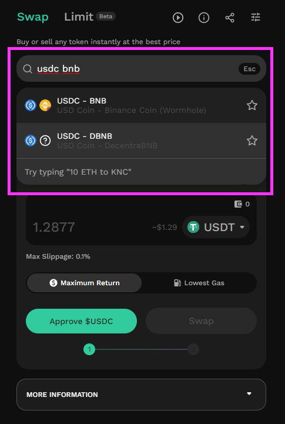Open the USDT token selector dropdown
Image resolution: width=285 pixels, height=424 pixels.
[216, 227]
